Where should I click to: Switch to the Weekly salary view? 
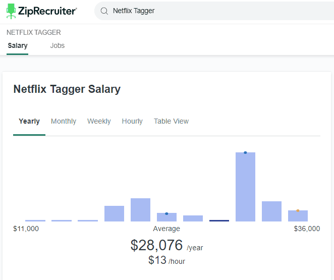tap(99, 121)
